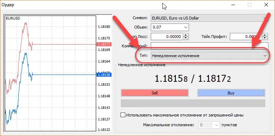Click the Стоп Лосс value field
275x136 pixels.
[x=166, y=37]
